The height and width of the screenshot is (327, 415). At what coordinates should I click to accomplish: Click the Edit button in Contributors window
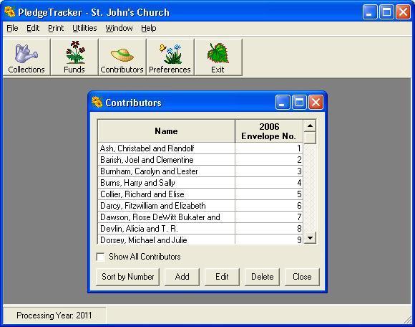(222, 277)
